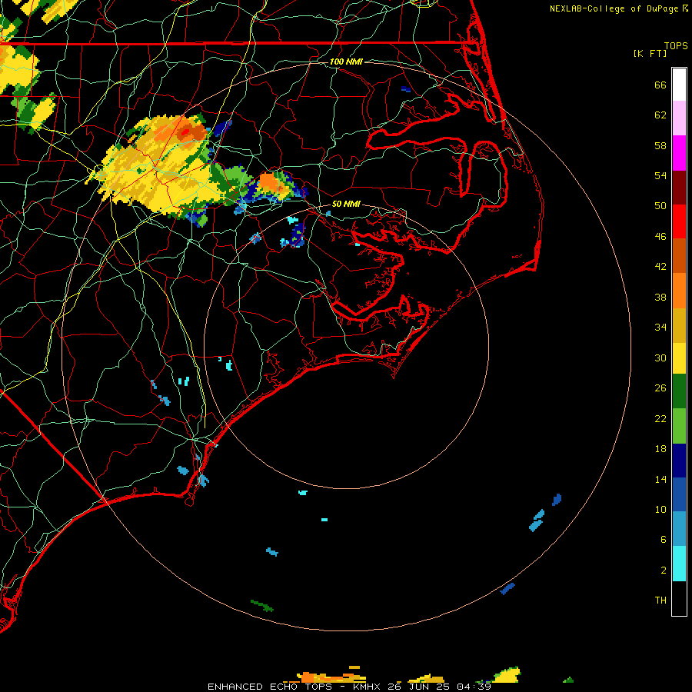
Task: Select the 26 value on the scale
Action: click(660, 388)
